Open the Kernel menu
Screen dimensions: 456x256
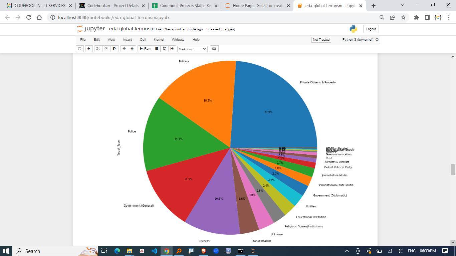159,40
